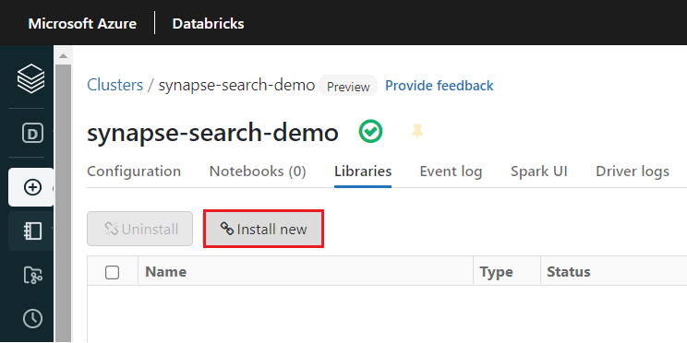Viewport: 687px width, 343px height.
Task: Click the Microsoft Azure header link
Action: 82,23
